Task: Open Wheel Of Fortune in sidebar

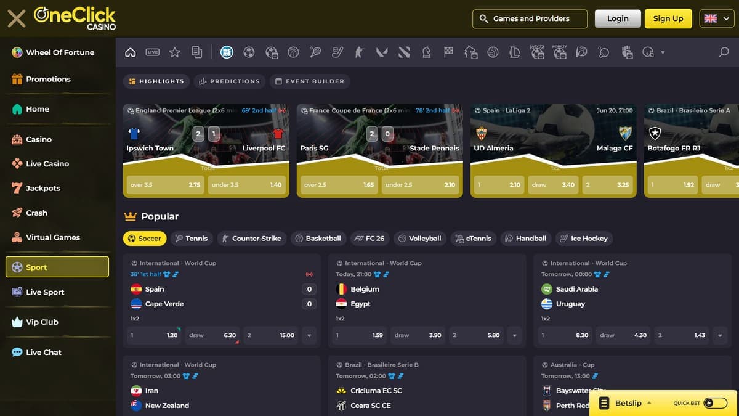Action: click(58, 52)
